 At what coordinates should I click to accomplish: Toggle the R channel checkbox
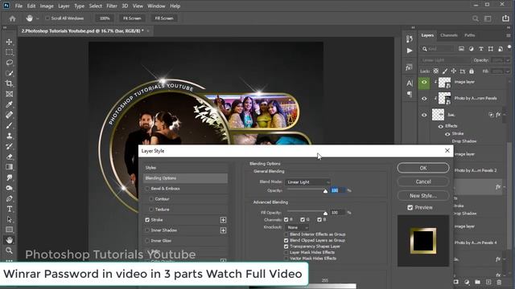click(x=286, y=219)
